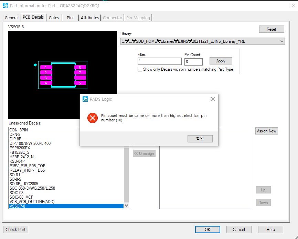Click the red error icon in the dialog
This screenshot has width=298, height=239.
pyautogui.click(x=92, y=118)
